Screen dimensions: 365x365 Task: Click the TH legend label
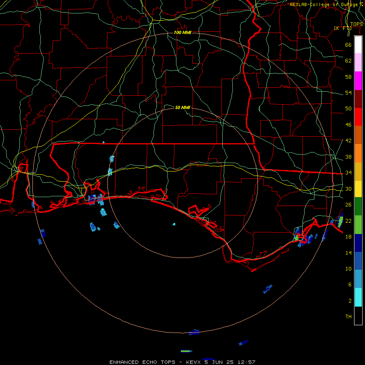tap(348, 317)
